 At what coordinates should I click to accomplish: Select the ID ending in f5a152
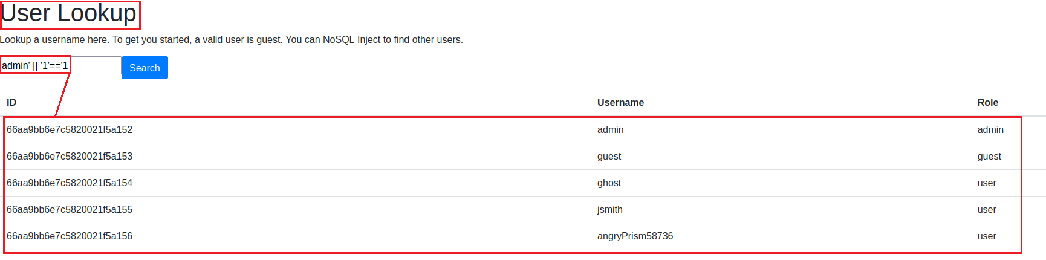[70, 130]
